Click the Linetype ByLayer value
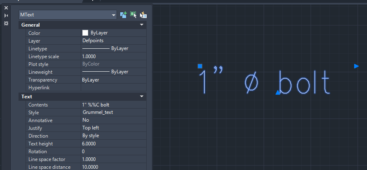 click(114, 49)
